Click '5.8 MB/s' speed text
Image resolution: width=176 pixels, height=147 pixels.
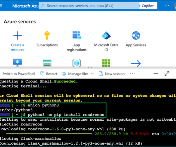tap(140, 134)
